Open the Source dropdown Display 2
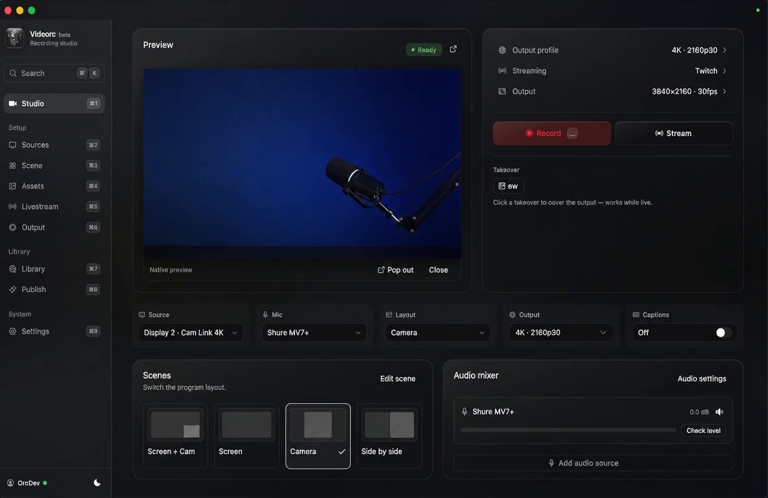Image resolution: width=768 pixels, height=498 pixels. tap(191, 333)
